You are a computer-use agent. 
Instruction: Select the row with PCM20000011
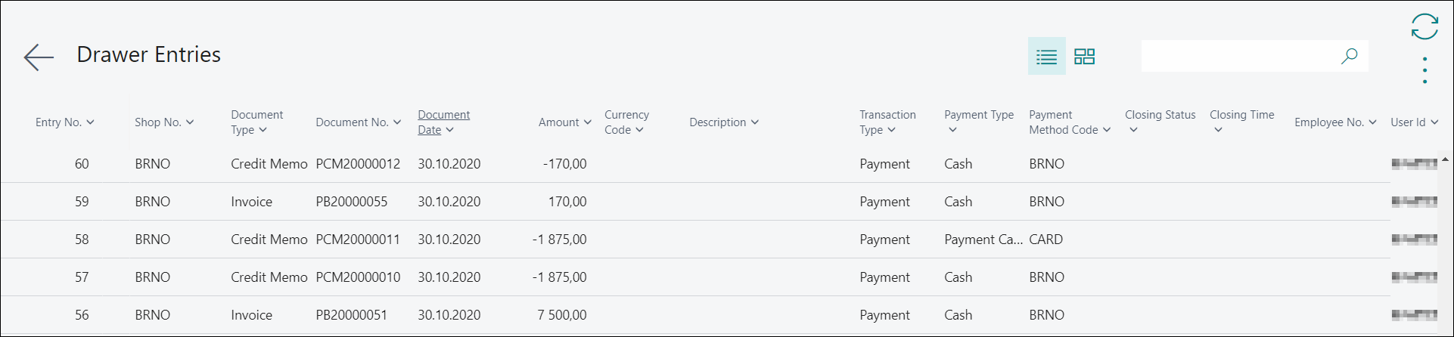pos(695,240)
